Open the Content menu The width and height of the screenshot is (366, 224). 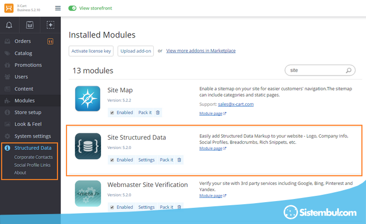point(24,89)
